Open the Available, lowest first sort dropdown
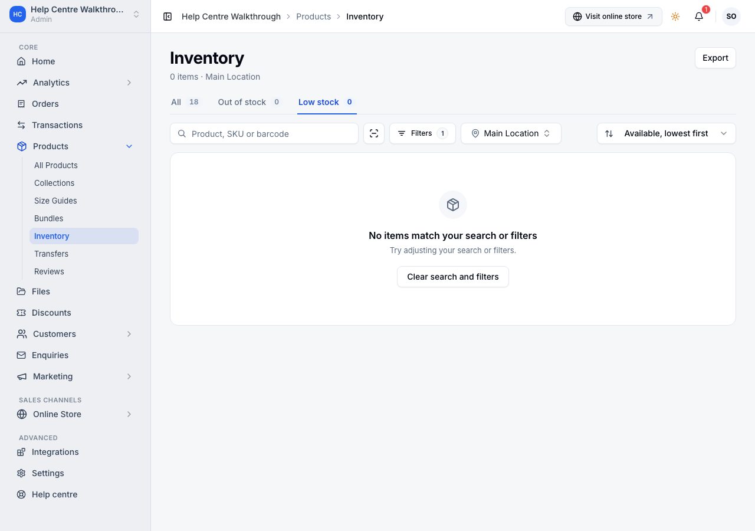755x531 pixels. point(667,133)
